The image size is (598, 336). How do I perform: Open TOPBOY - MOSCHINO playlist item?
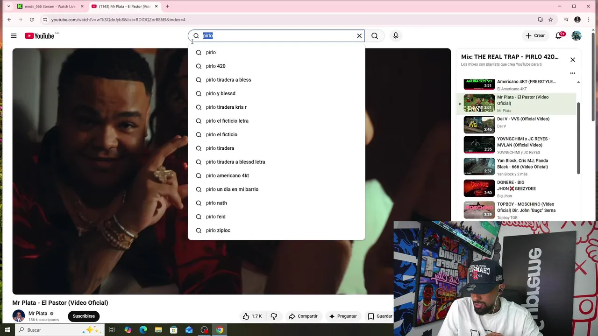(516, 210)
